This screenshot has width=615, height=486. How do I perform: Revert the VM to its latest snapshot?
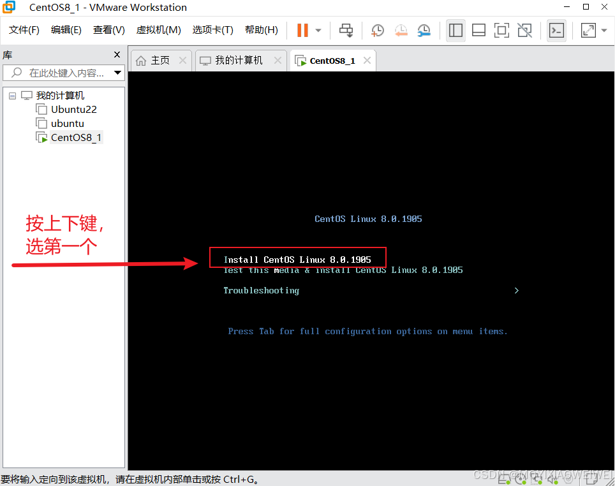point(401,30)
